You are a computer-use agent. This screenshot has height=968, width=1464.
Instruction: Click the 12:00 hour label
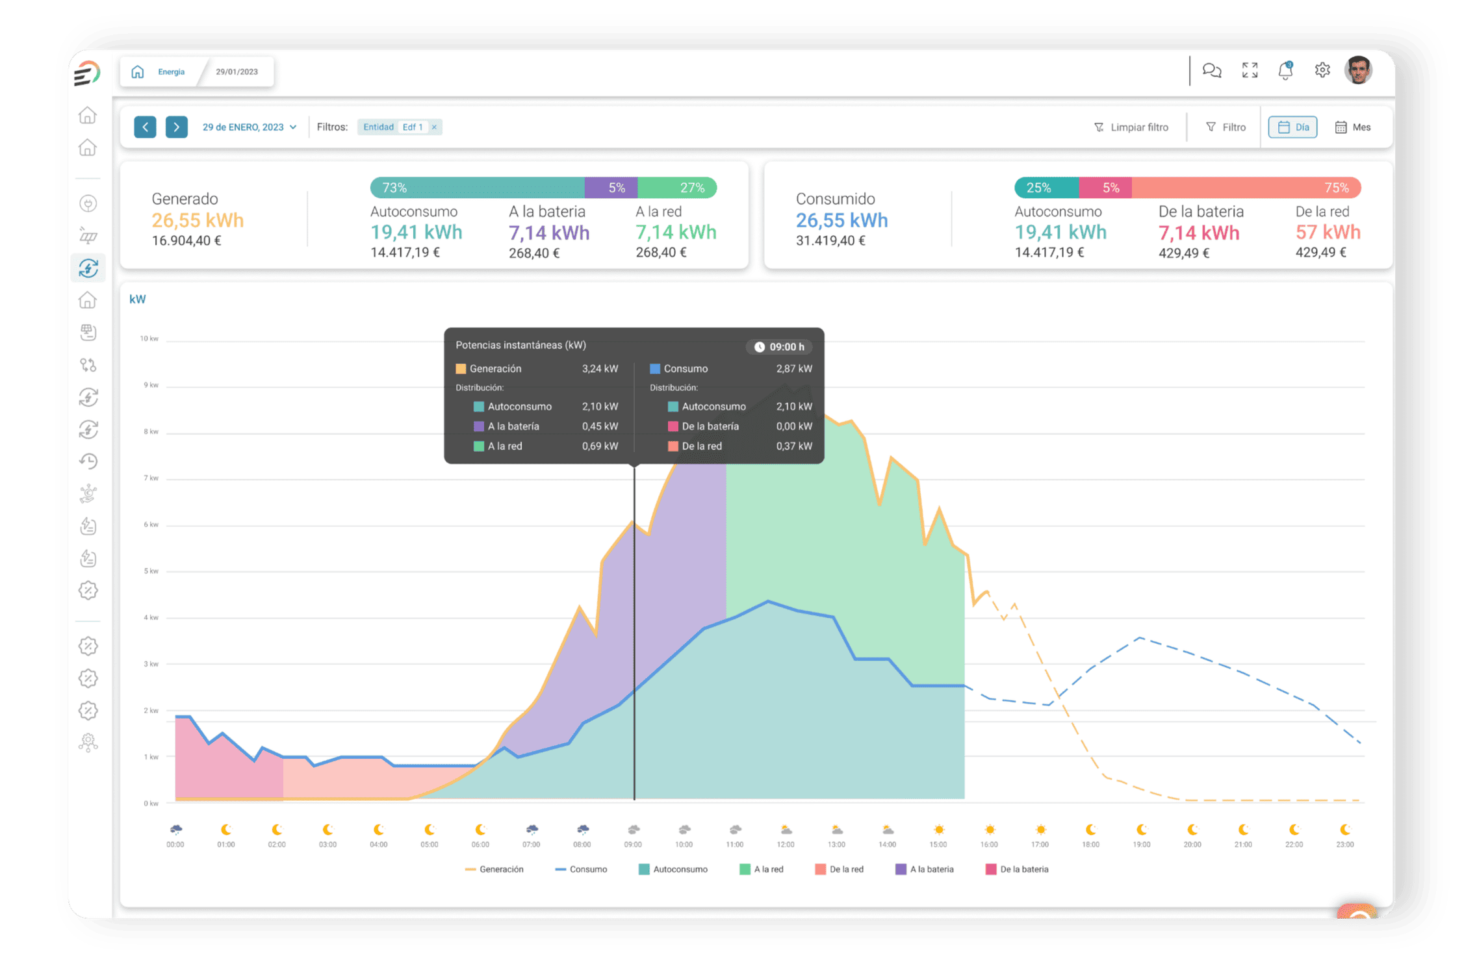pyautogui.click(x=786, y=845)
